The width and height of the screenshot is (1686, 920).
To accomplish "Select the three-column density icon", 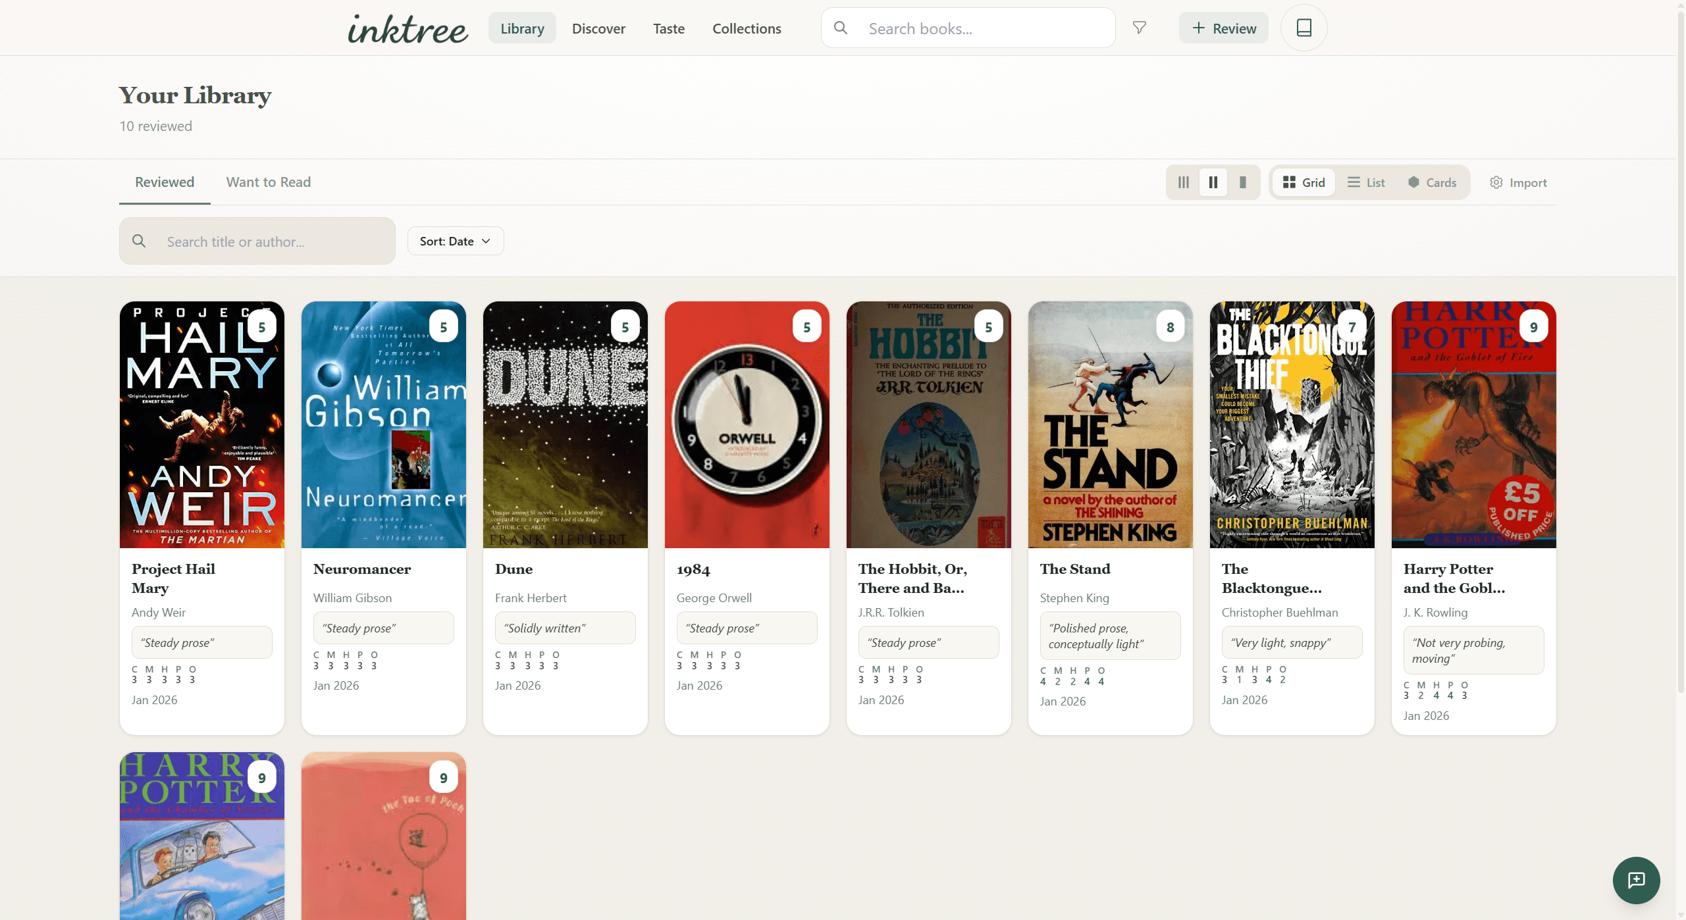I will [x=1182, y=182].
